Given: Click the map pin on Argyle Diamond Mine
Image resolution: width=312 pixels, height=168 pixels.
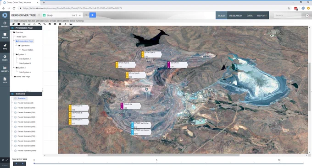Looking at the screenshot, I should [147, 89].
